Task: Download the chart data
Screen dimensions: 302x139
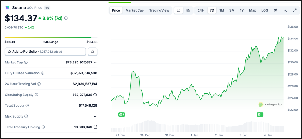Action: click(285, 10)
